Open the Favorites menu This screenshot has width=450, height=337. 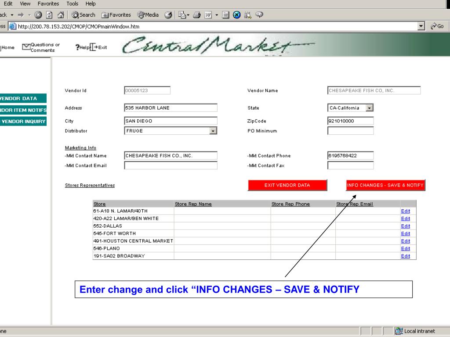[x=48, y=4]
